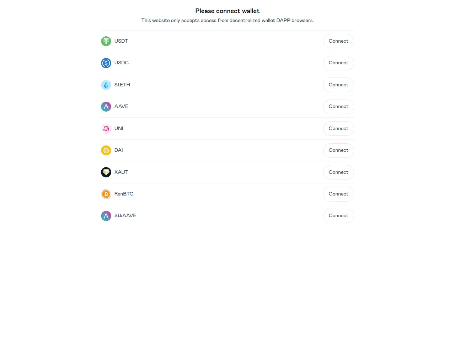This screenshot has height=364, width=455.
Task: Click the yellow DAI coin icon
Action: (x=106, y=150)
